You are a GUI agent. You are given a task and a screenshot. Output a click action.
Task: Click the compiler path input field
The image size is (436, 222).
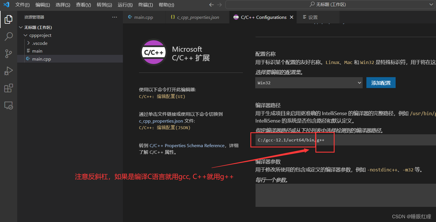345,140
